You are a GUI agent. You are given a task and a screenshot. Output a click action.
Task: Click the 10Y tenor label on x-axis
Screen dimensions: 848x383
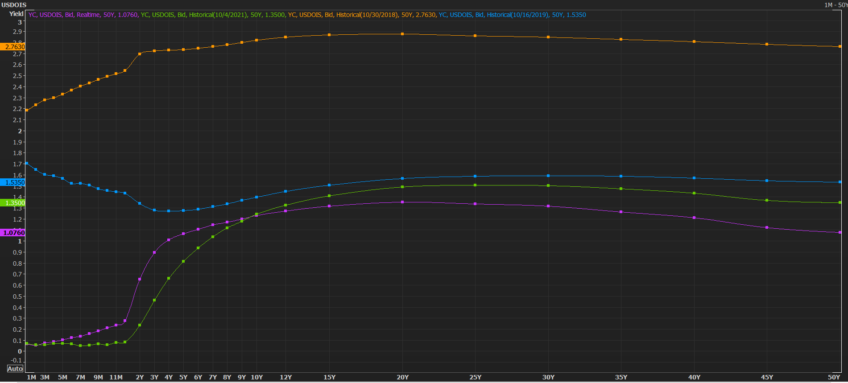pos(256,377)
